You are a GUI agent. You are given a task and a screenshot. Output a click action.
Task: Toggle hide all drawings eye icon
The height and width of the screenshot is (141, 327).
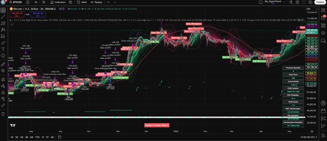(3, 99)
